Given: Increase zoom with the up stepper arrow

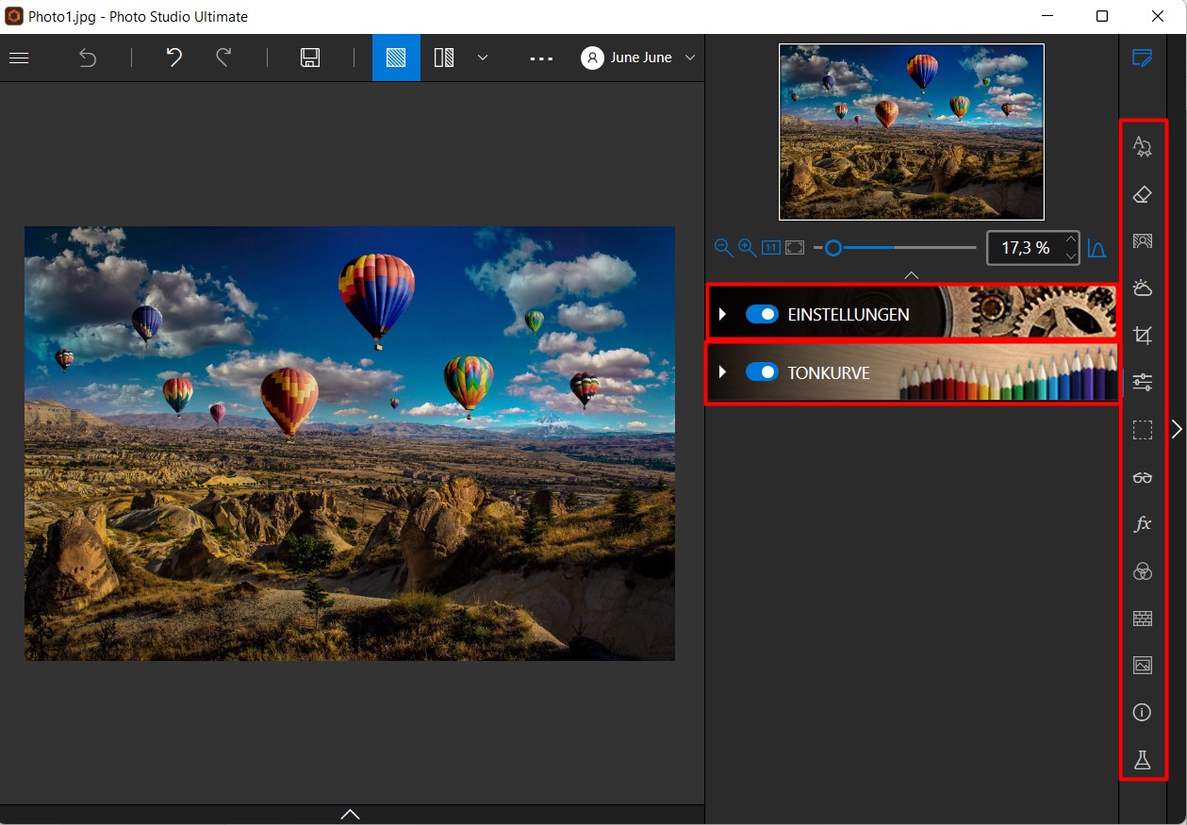Looking at the screenshot, I should [x=1070, y=239].
